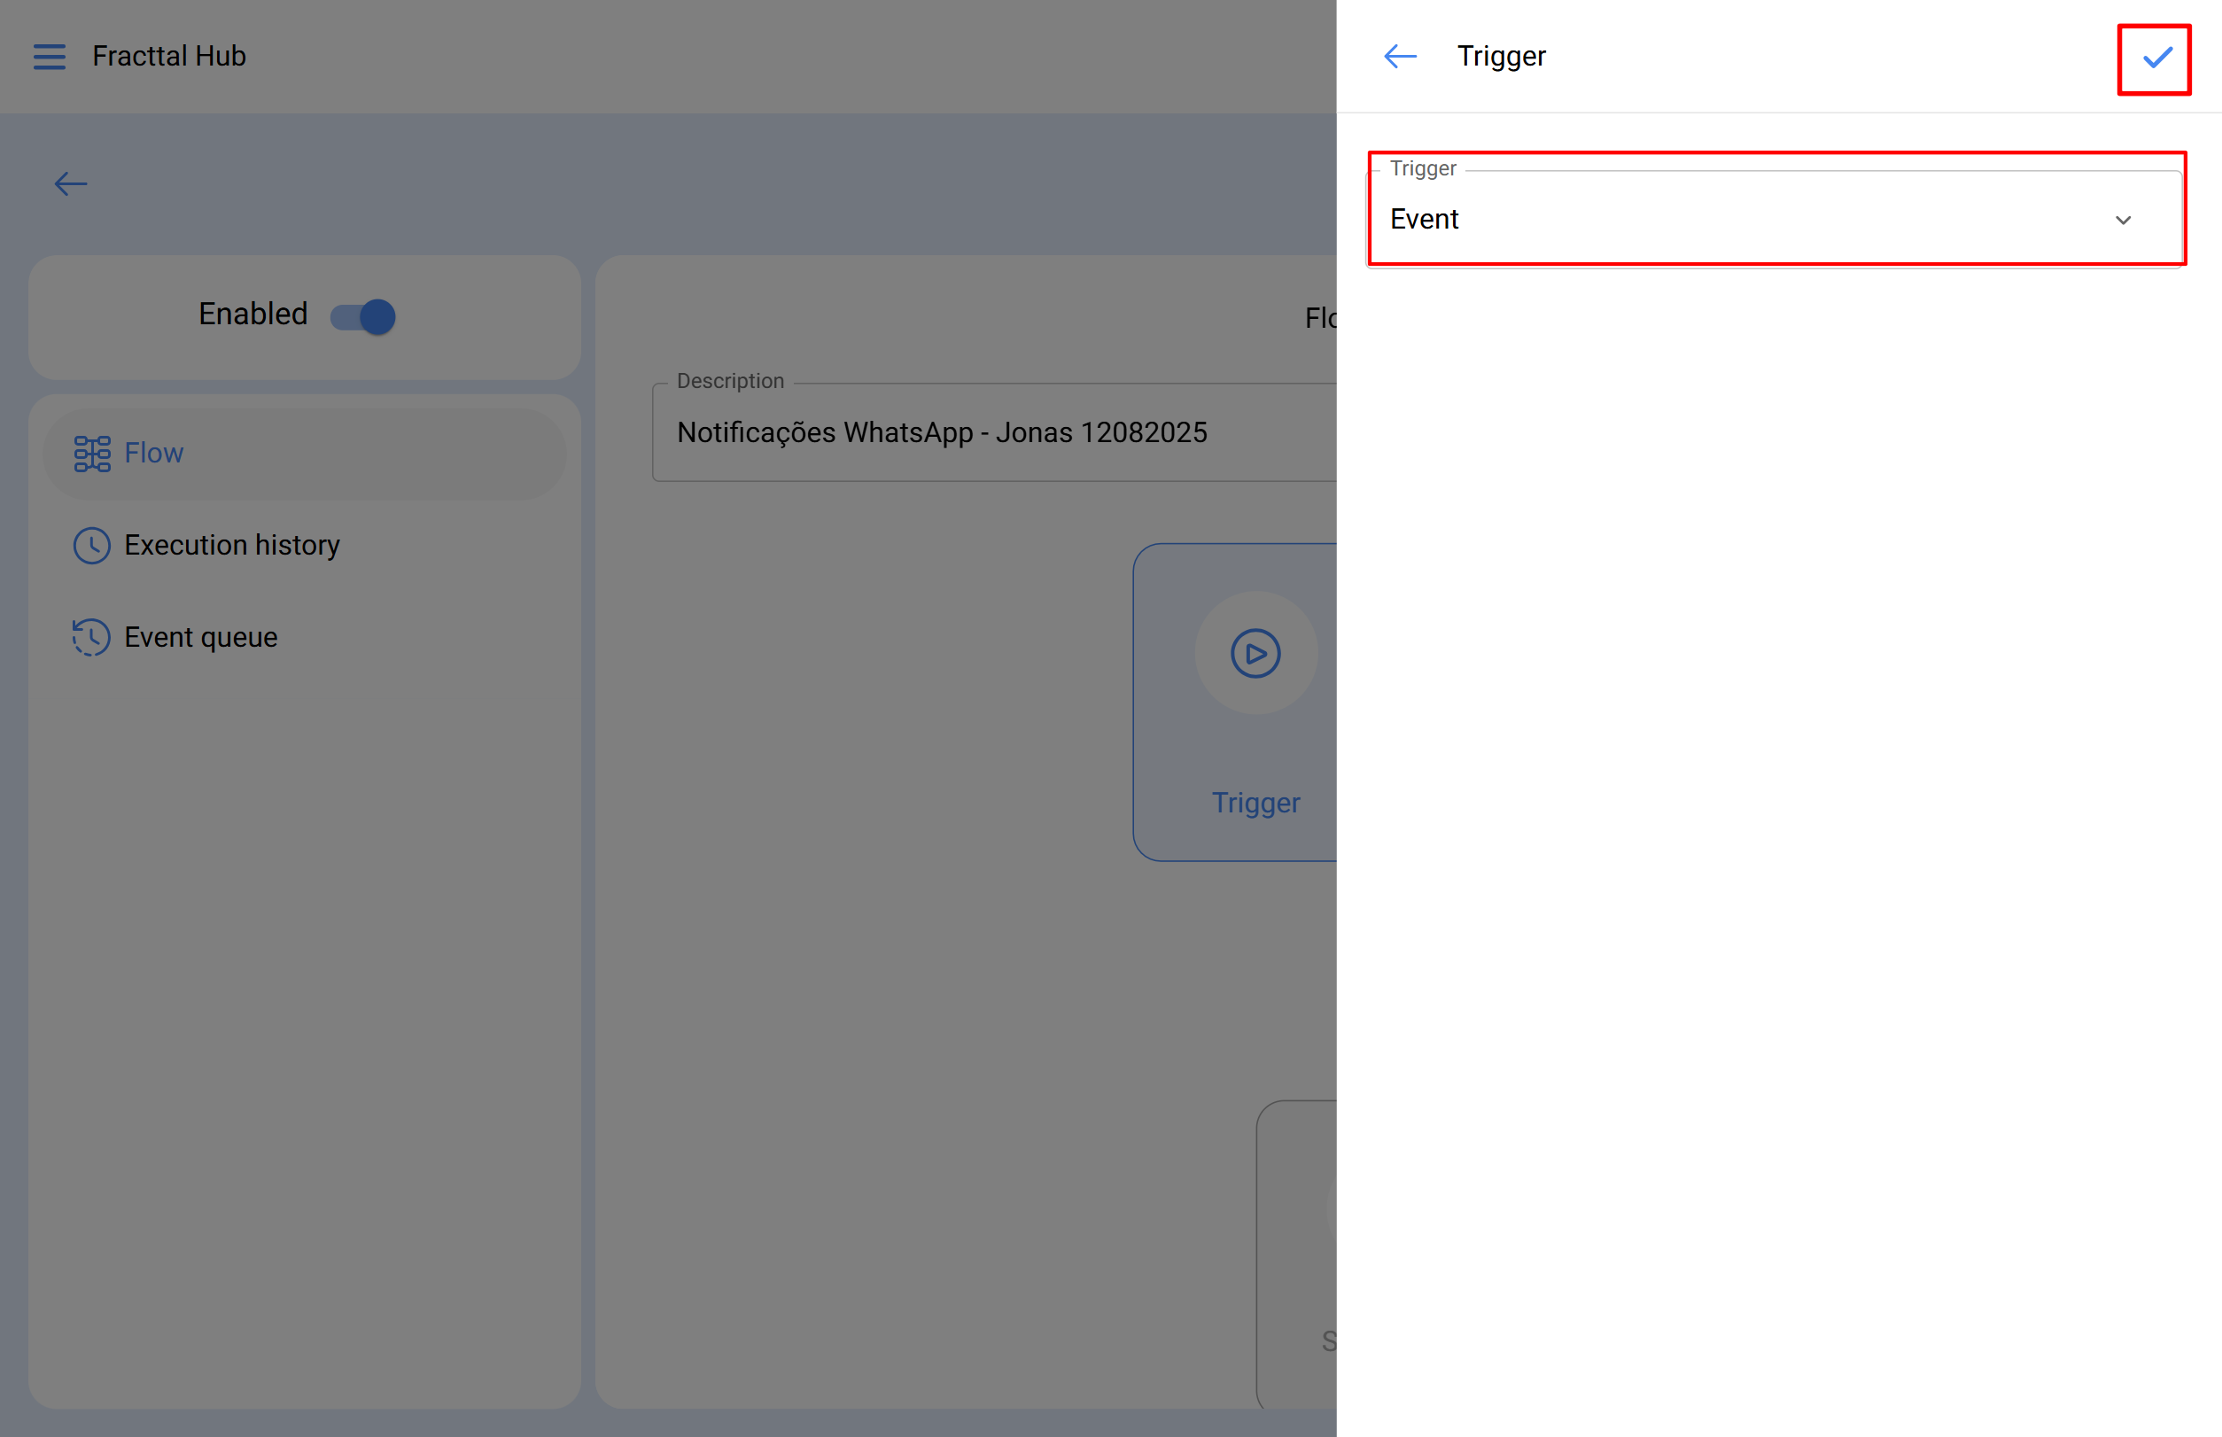Click the Flow diagram icon in sidebar
The width and height of the screenshot is (2222, 1437).
tap(91, 454)
